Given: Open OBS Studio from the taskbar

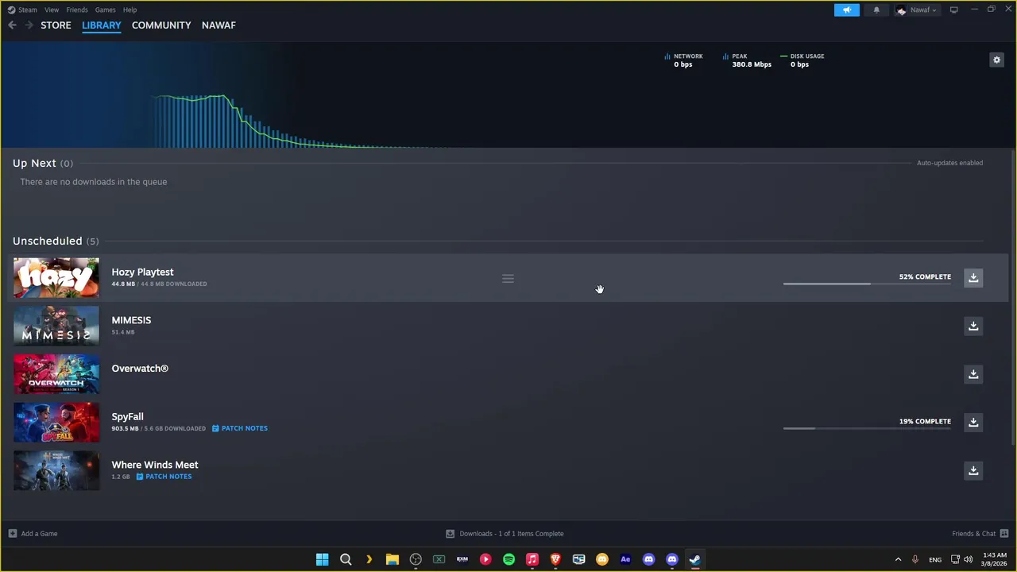Looking at the screenshot, I should (416, 559).
